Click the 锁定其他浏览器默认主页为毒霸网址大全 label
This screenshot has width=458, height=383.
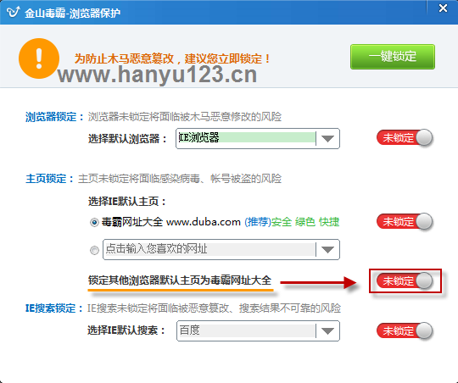tap(180, 280)
